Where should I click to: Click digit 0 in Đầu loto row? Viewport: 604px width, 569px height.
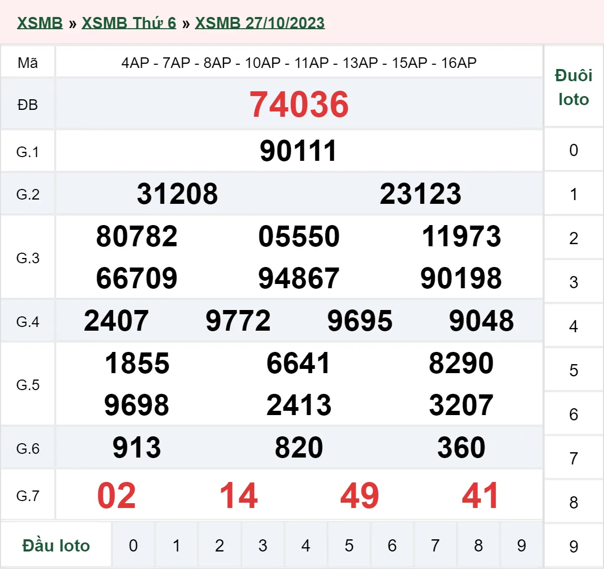coord(134,545)
